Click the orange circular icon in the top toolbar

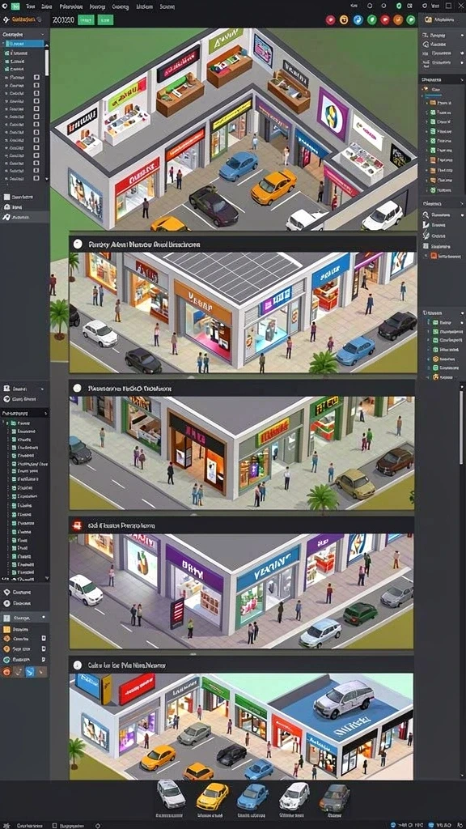click(398, 20)
